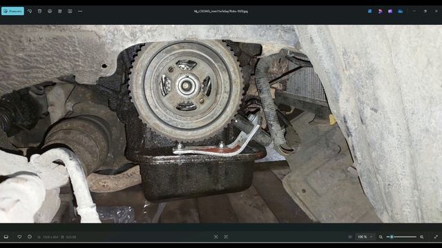Print the photo with the printer icon
This screenshot has height=248, width=442.
[50, 11]
